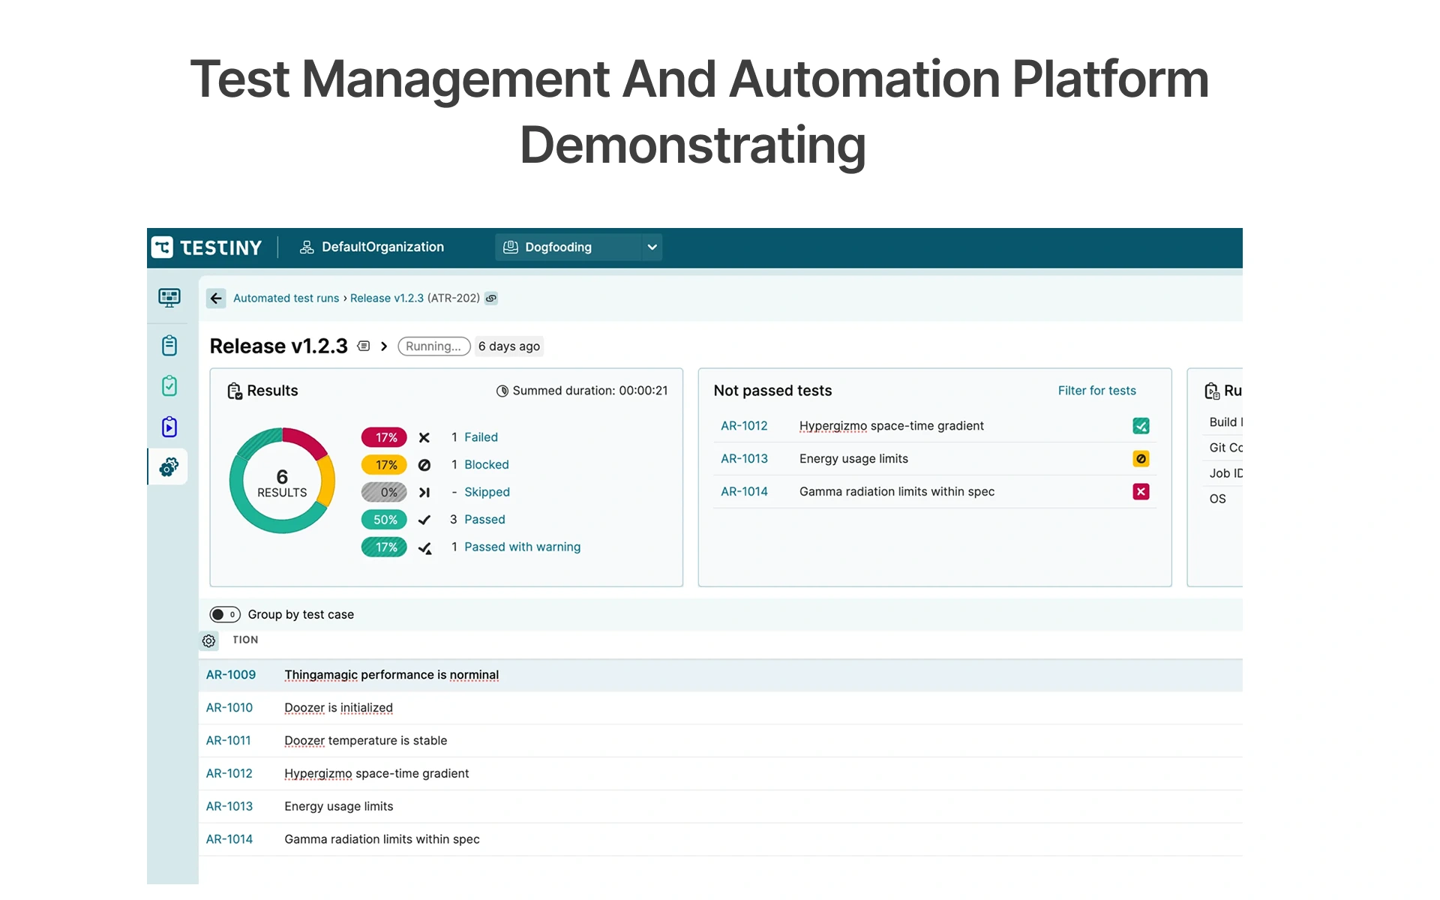Click the 17% Passed with warning badge
The width and height of the screenshot is (1440, 900).
[x=384, y=547]
